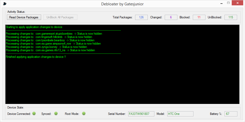The image size is (245, 122).
Task: Click the Changed count field
Action: [171, 17]
